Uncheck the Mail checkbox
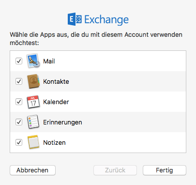The width and height of the screenshot is (196, 185). pos(19,61)
